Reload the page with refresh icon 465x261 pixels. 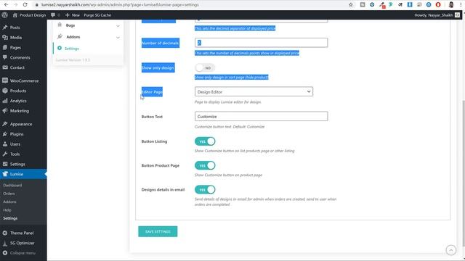click(x=25, y=5)
